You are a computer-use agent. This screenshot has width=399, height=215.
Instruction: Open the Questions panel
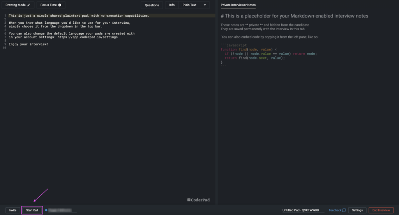(x=152, y=5)
